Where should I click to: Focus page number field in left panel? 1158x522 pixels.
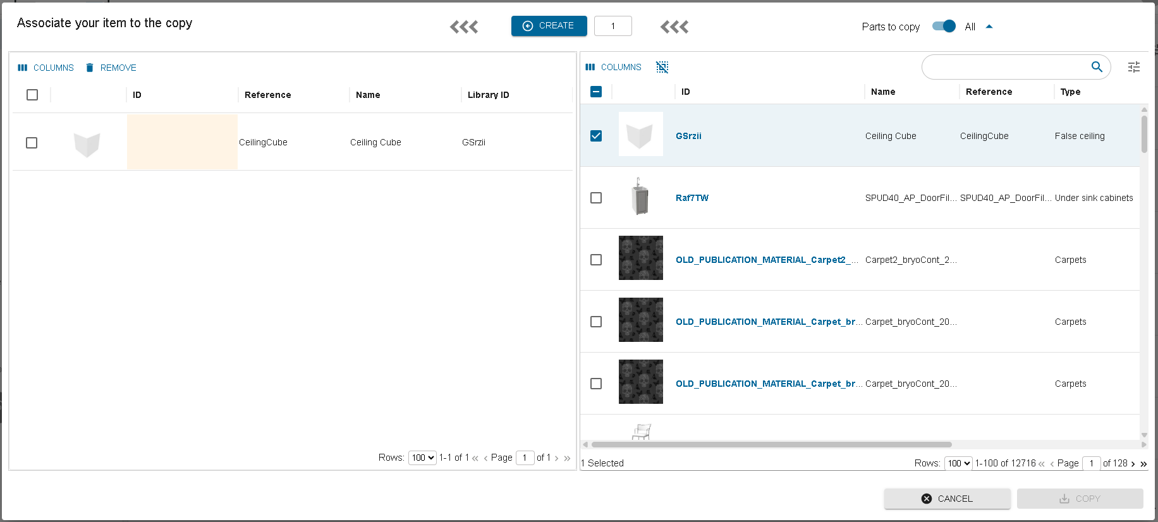(525, 458)
